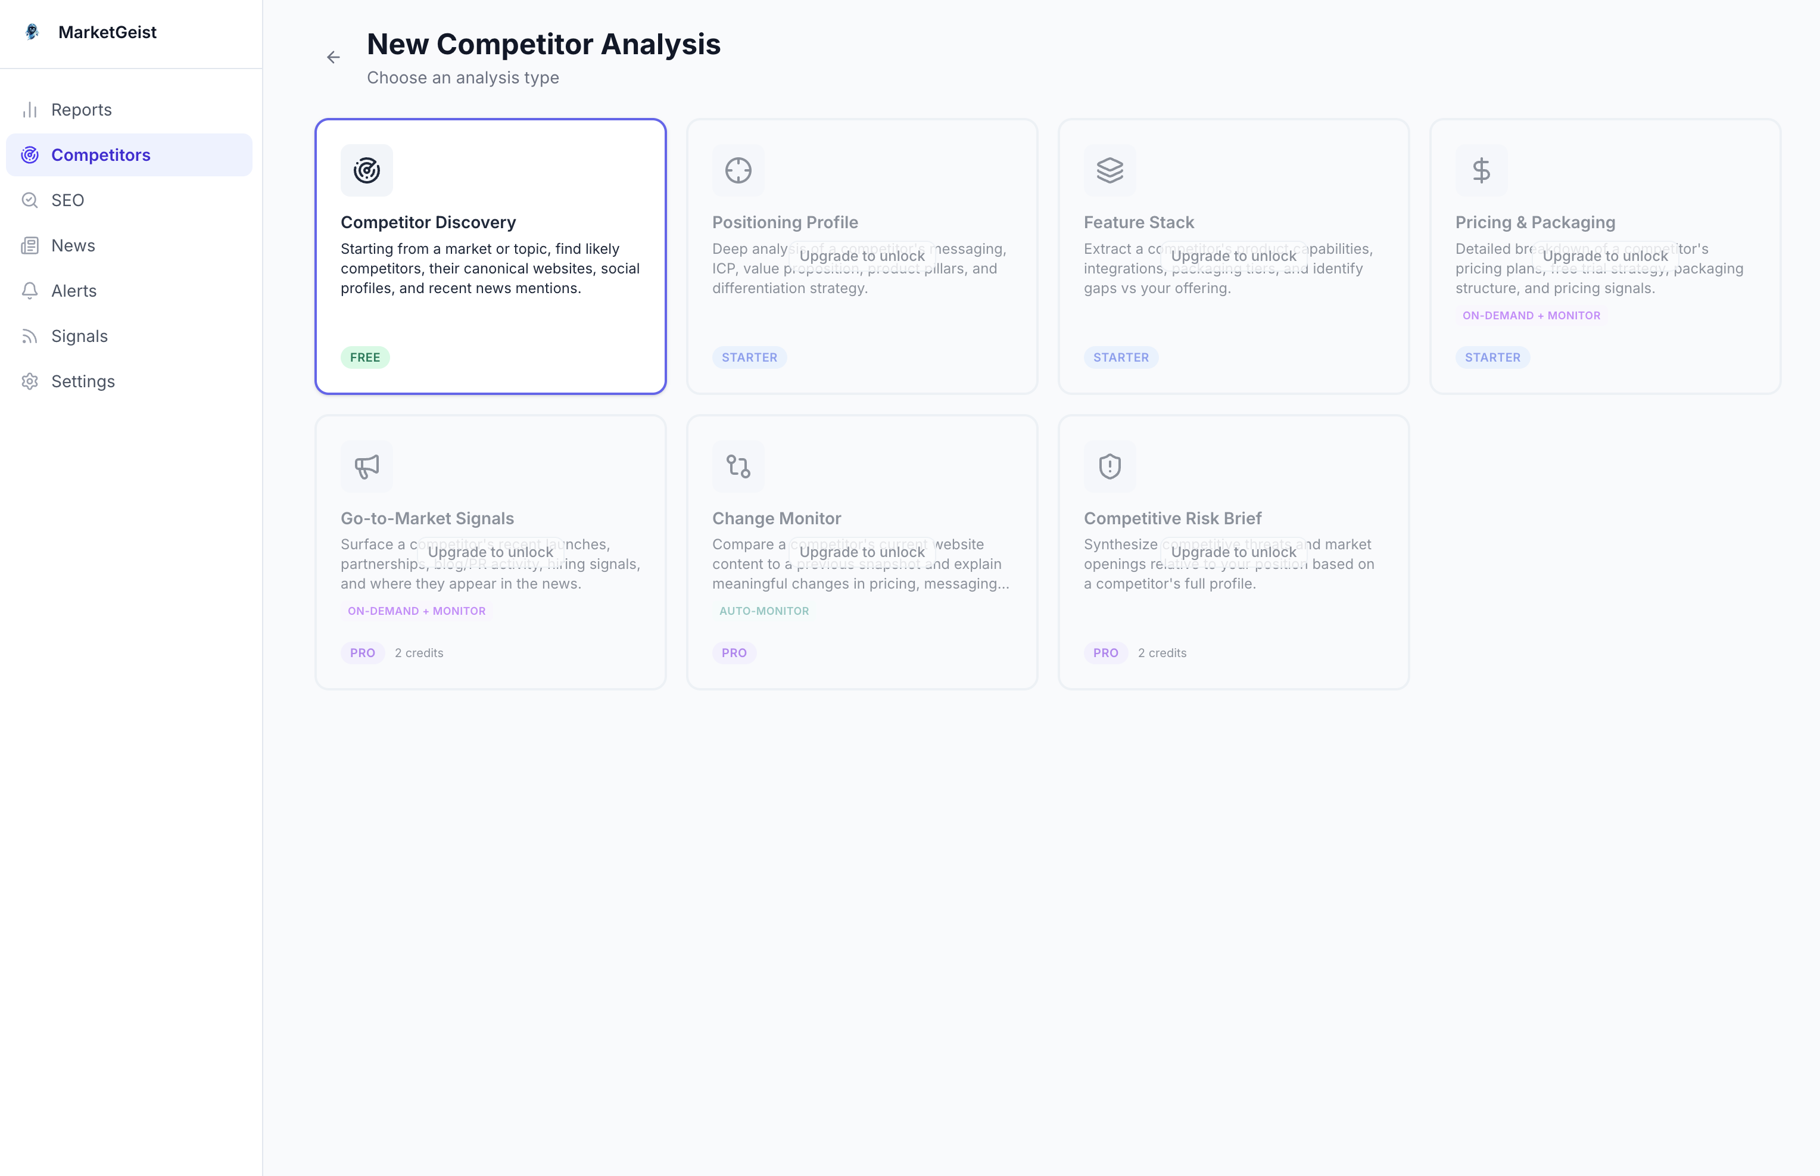Unlock Positioning Profile via Upgrade button
The width and height of the screenshot is (1820, 1176).
862,256
